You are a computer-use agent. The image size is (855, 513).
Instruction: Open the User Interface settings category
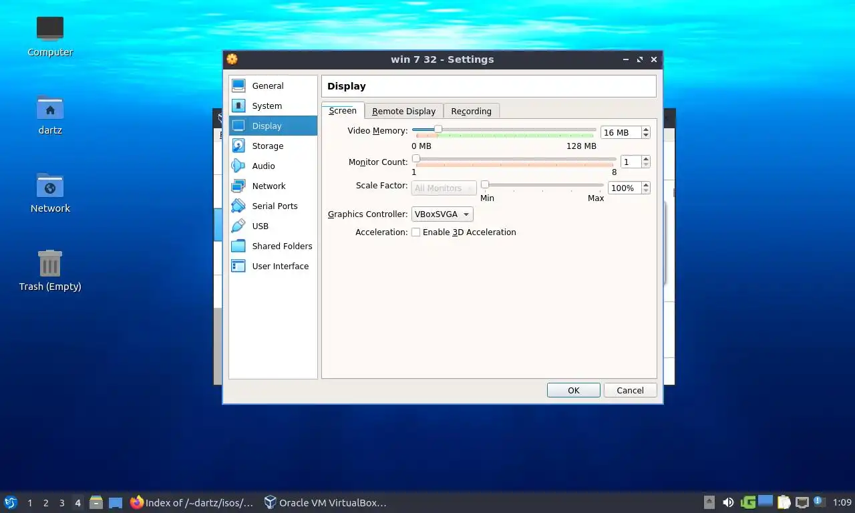pos(273,266)
